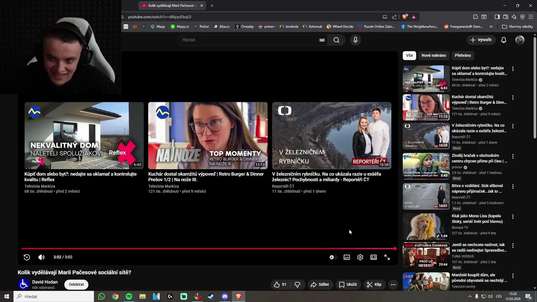Open options menu for V železničním rybníčku sidebar

[x=513, y=126]
